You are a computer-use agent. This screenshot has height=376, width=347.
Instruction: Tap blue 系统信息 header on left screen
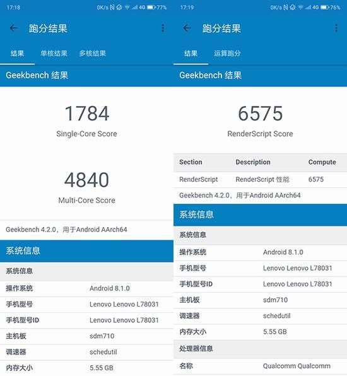click(x=86, y=251)
